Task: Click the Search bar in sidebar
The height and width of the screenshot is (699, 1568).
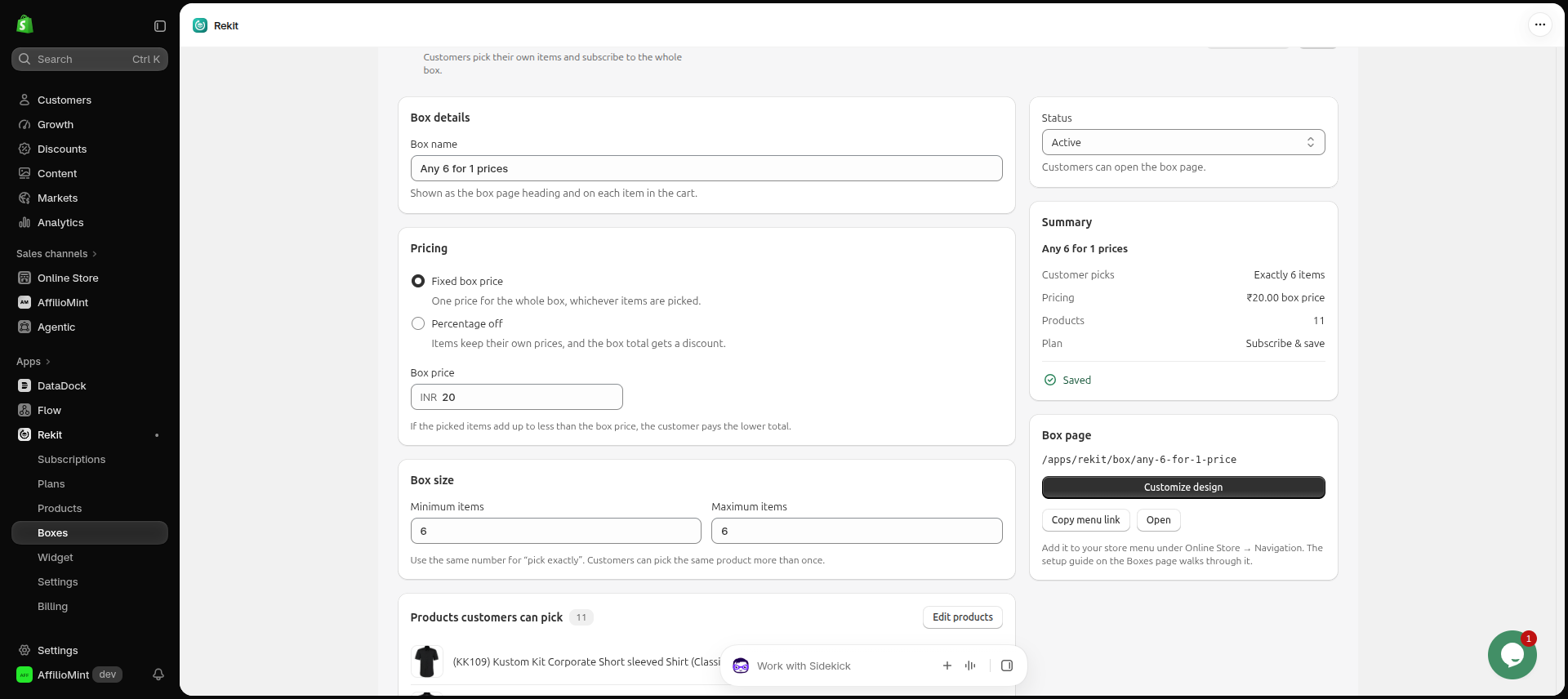Action: (x=90, y=59)
